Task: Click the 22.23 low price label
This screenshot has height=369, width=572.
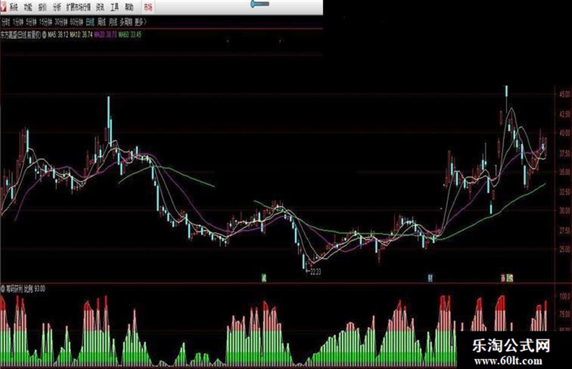Action: 315,272
